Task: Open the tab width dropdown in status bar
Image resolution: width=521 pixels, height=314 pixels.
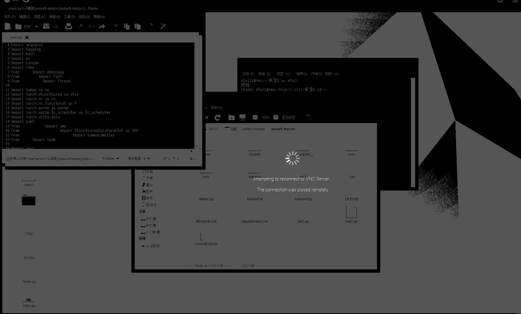Action: [139, 159]
